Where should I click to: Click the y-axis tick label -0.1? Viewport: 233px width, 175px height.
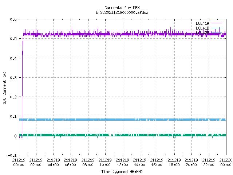pos(12,155)
